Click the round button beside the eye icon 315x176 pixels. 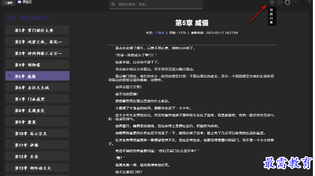coord(280,2)
